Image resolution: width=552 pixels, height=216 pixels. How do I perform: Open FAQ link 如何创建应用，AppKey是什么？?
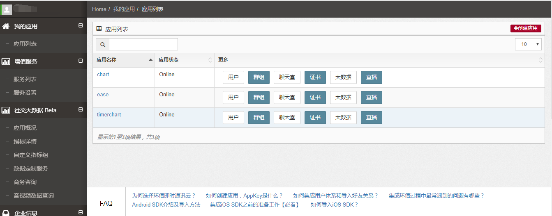(245, 196)
